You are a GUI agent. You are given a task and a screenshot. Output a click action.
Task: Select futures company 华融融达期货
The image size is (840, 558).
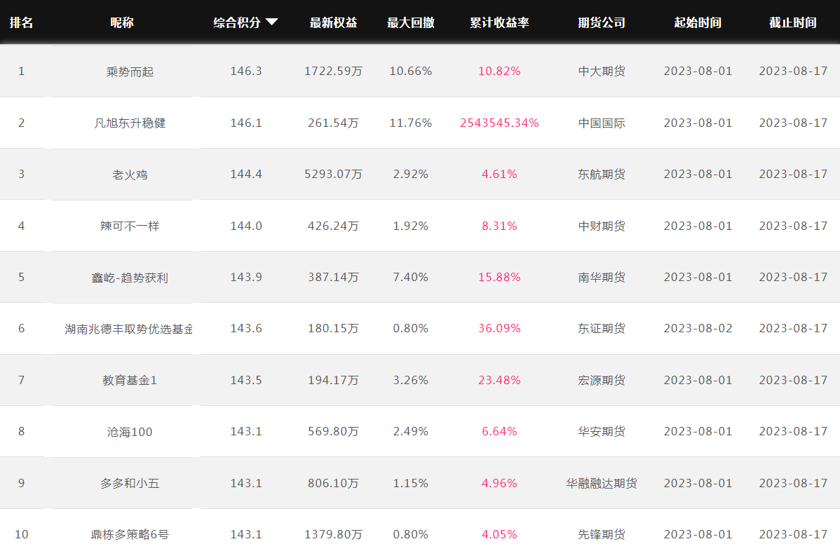pyautogui.click(x=602, y=482)
